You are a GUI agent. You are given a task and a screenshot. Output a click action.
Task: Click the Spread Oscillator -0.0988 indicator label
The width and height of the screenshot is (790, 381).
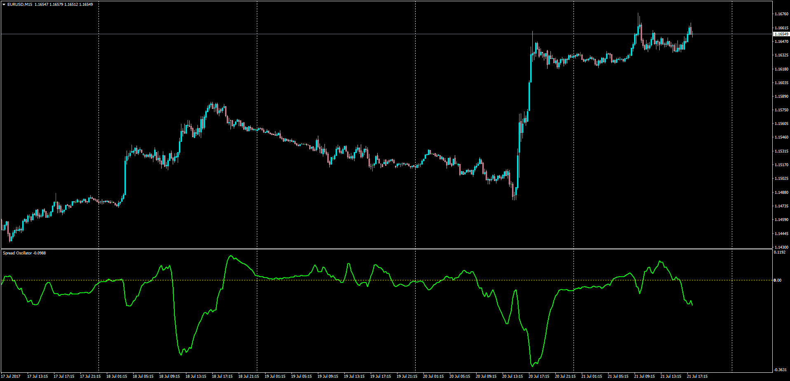24,253
